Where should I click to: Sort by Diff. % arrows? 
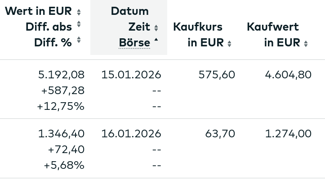click(79, 40)
